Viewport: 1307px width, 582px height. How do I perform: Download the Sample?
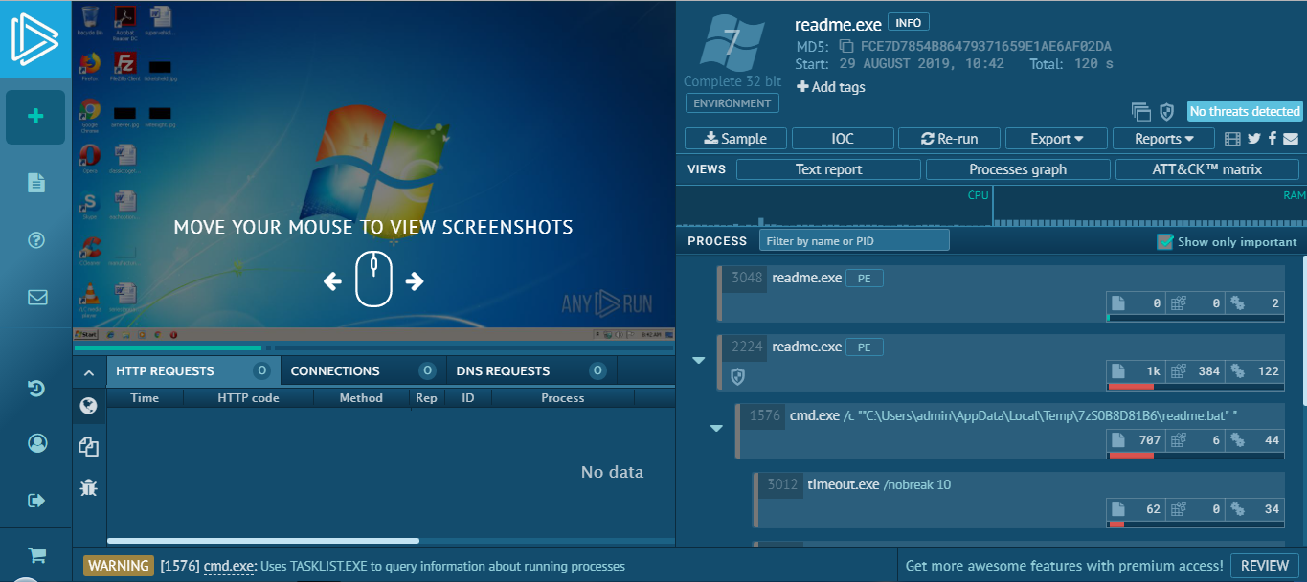[x=735, y=139]
